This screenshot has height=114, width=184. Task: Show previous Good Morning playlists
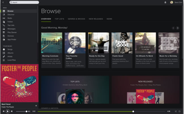(x=173, y=28)
